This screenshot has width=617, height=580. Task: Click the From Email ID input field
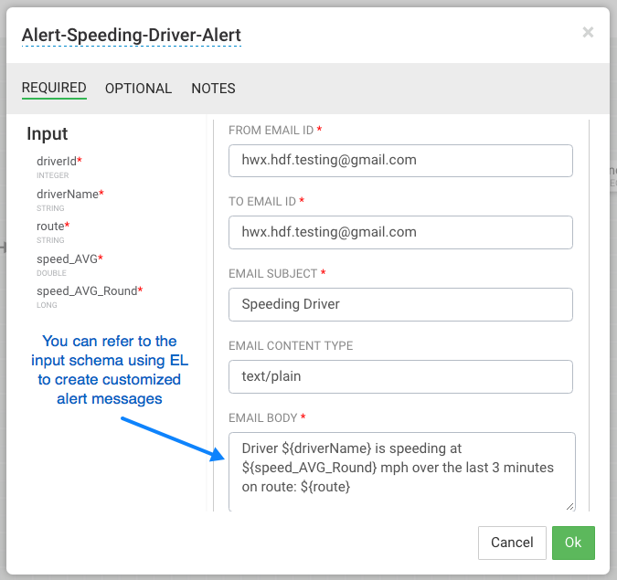400,161
